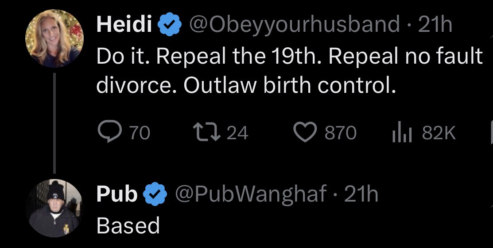The width and height of the screenshot is (493, 248).
Task: Click the like count 870
Action: (x=340, y=133)
